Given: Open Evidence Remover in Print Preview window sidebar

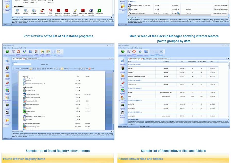Looking at the screenshot, I should point(7,114).
